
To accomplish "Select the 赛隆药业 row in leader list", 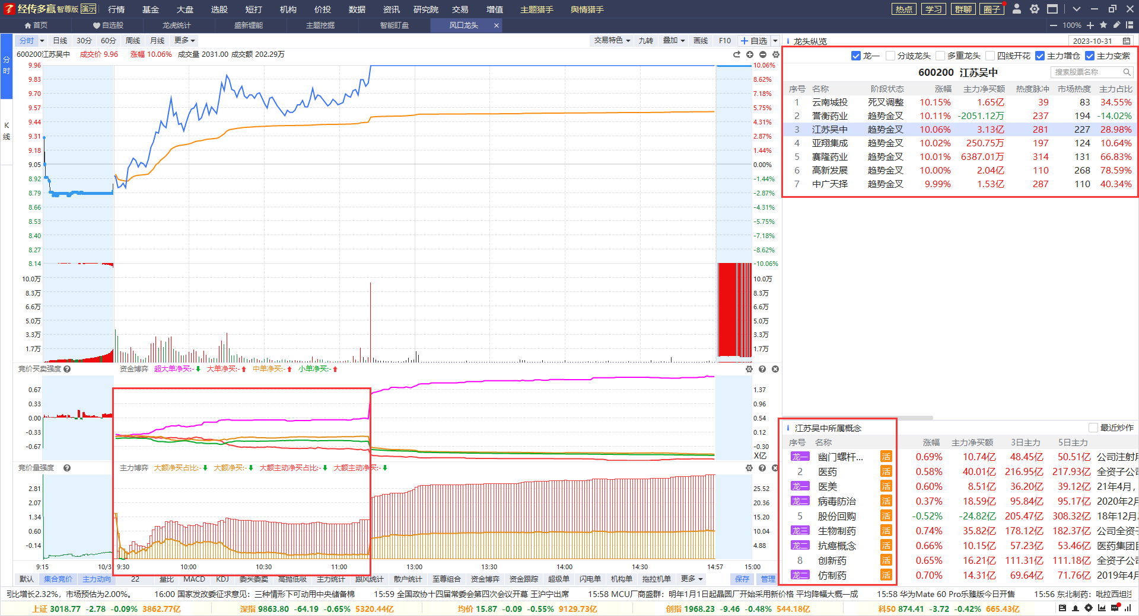I will pyautogui.click(x=959, y=157).
